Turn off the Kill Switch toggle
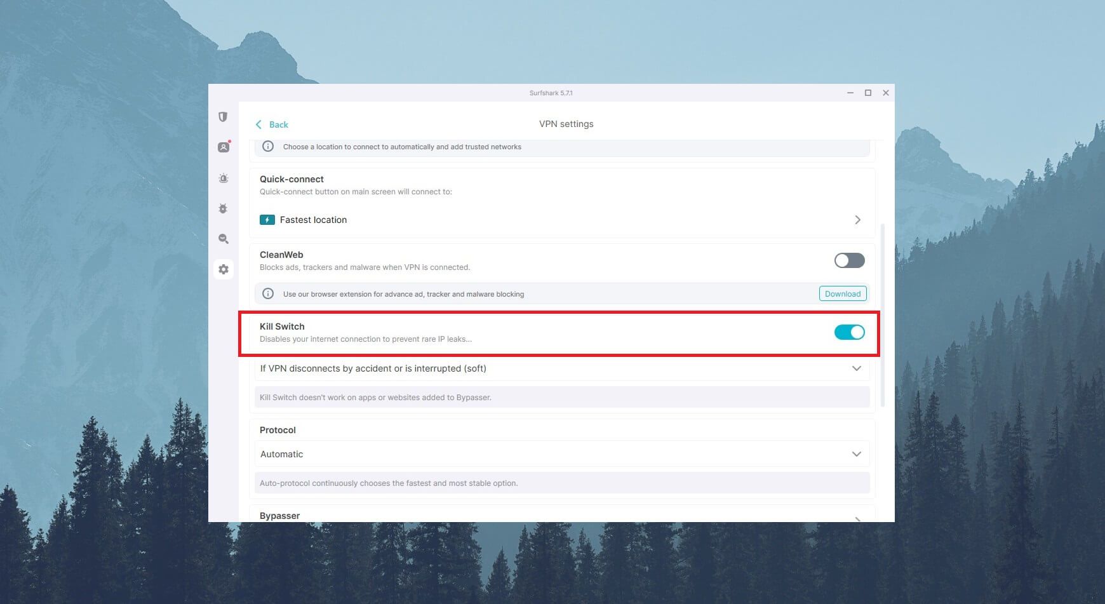Viewport: 1105px width, 604px height. pos(850,332)
